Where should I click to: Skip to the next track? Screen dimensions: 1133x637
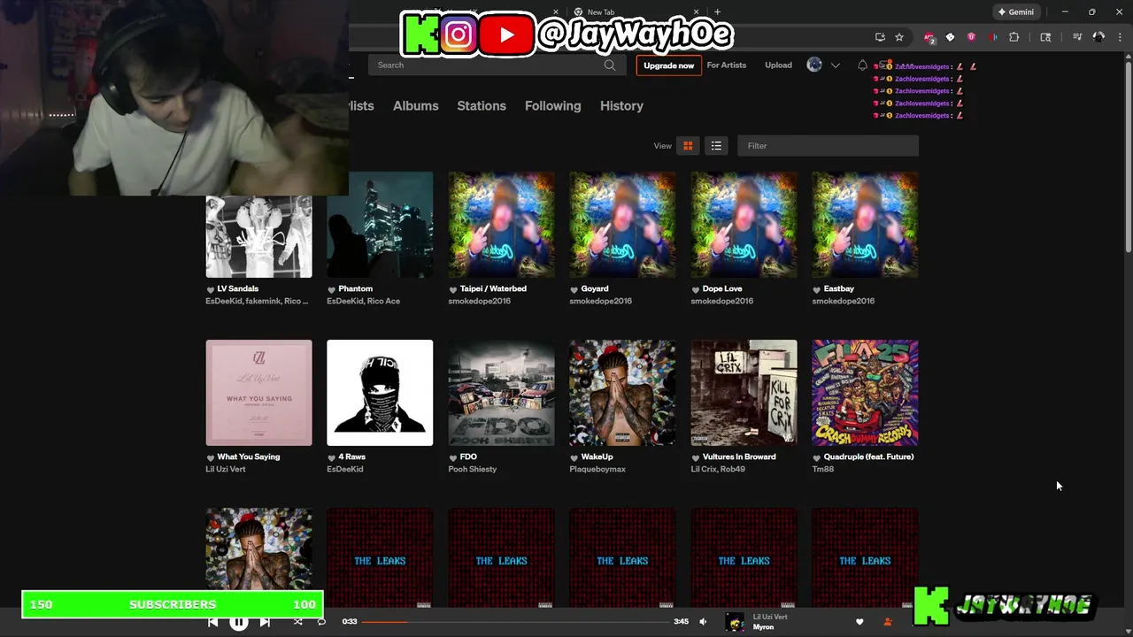point(265,622)
